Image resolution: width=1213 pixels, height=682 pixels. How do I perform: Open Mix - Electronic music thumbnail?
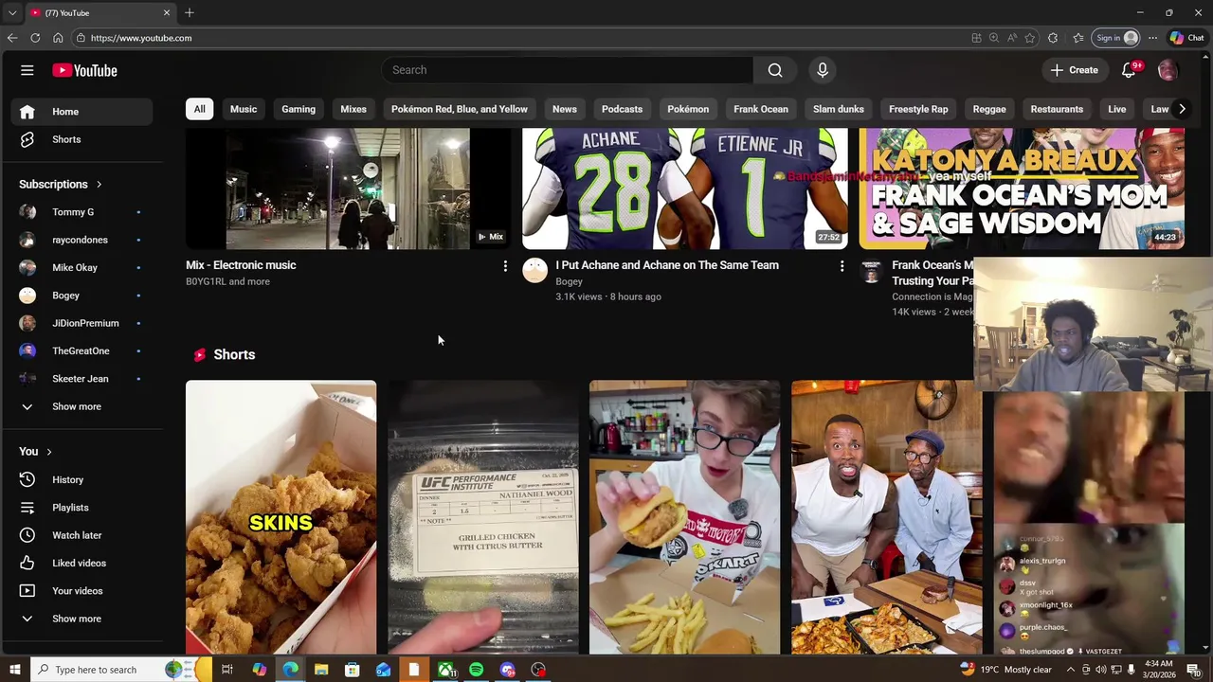[x=348, y=188]
